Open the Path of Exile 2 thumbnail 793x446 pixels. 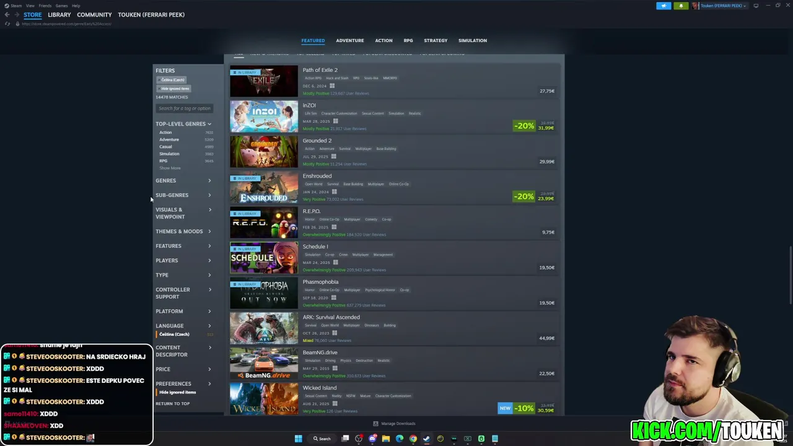click(x=264, y=81)
